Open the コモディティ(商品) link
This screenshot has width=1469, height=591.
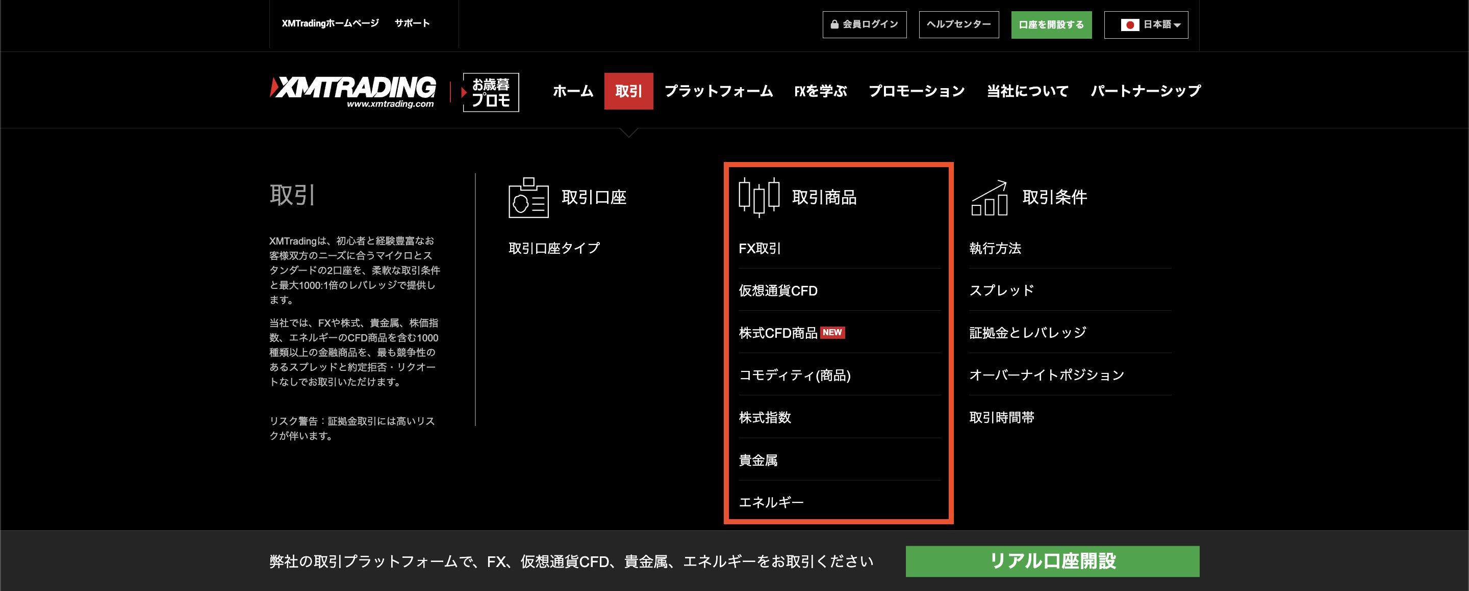coord(794,375)
